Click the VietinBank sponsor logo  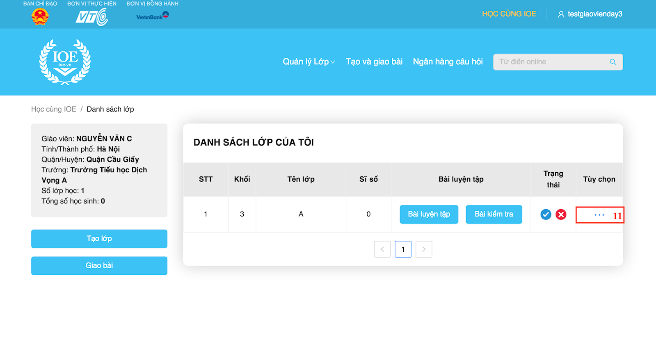coord(152,16)
